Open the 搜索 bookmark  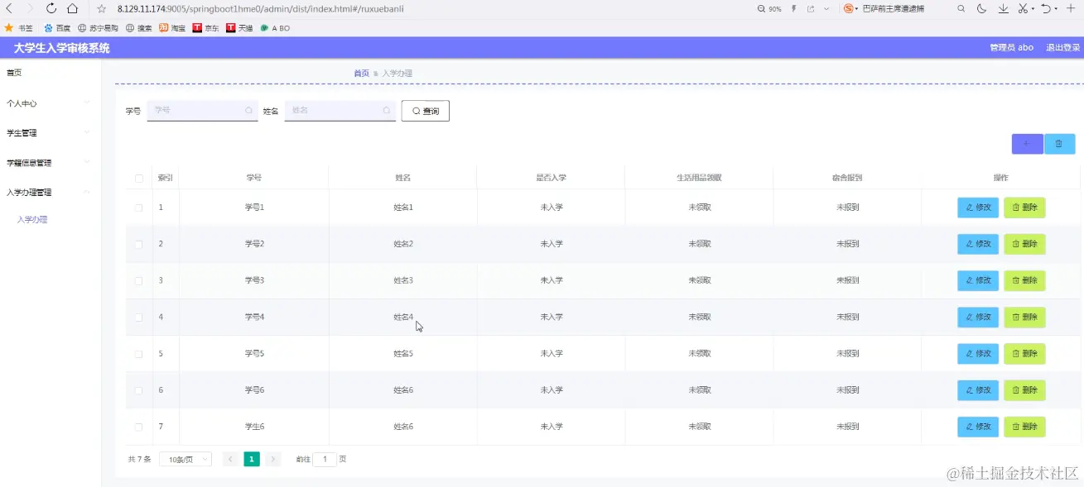139,28
